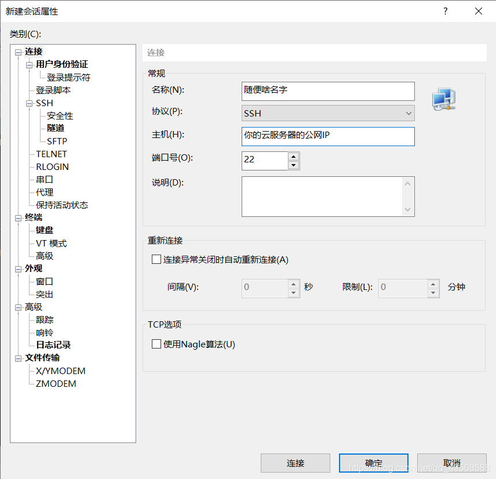This screenshot has width=496, height=479.
Task: Select VT 模式 tree item
Action: click(51, 244)
